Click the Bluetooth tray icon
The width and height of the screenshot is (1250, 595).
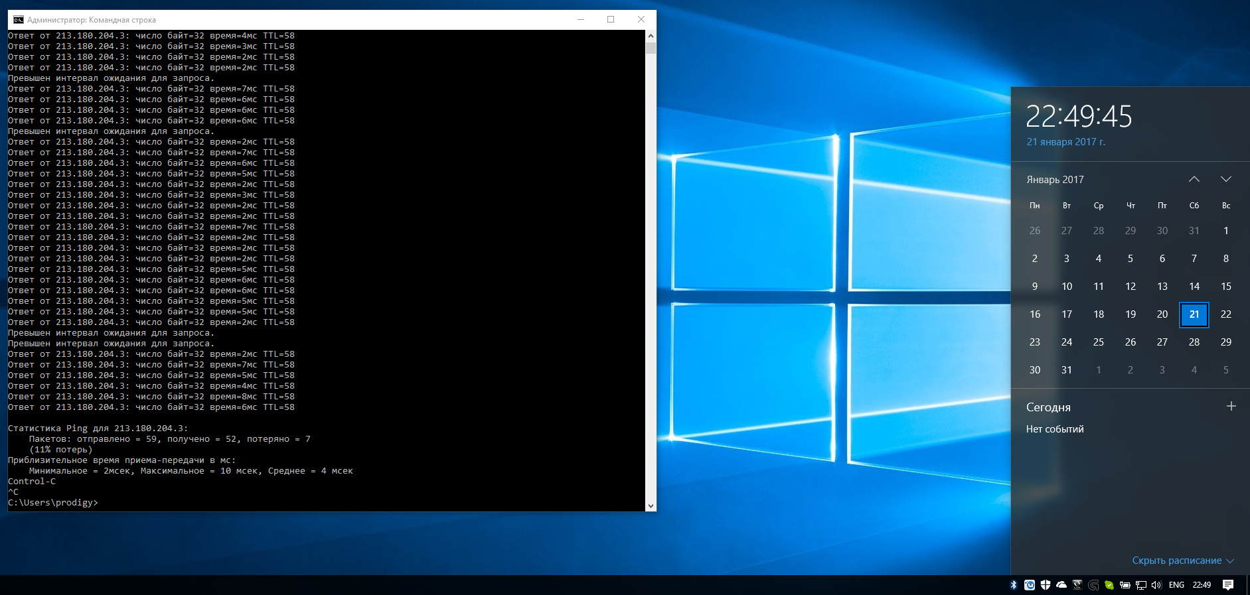coord(1014,584)
